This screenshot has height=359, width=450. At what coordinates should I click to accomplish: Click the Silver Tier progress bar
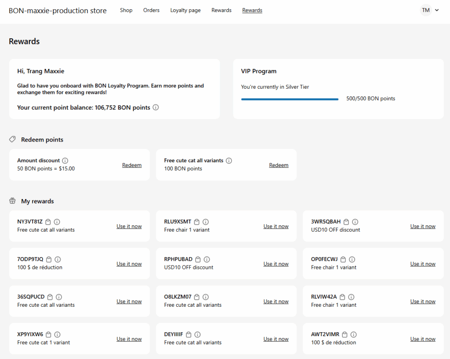coord(290,99)
